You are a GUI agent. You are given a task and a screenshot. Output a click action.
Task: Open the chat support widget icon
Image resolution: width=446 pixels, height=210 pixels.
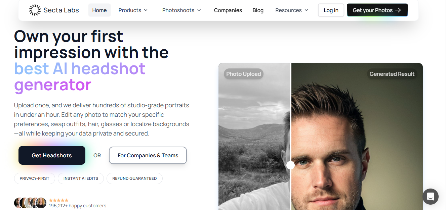(x=431, y=197)
